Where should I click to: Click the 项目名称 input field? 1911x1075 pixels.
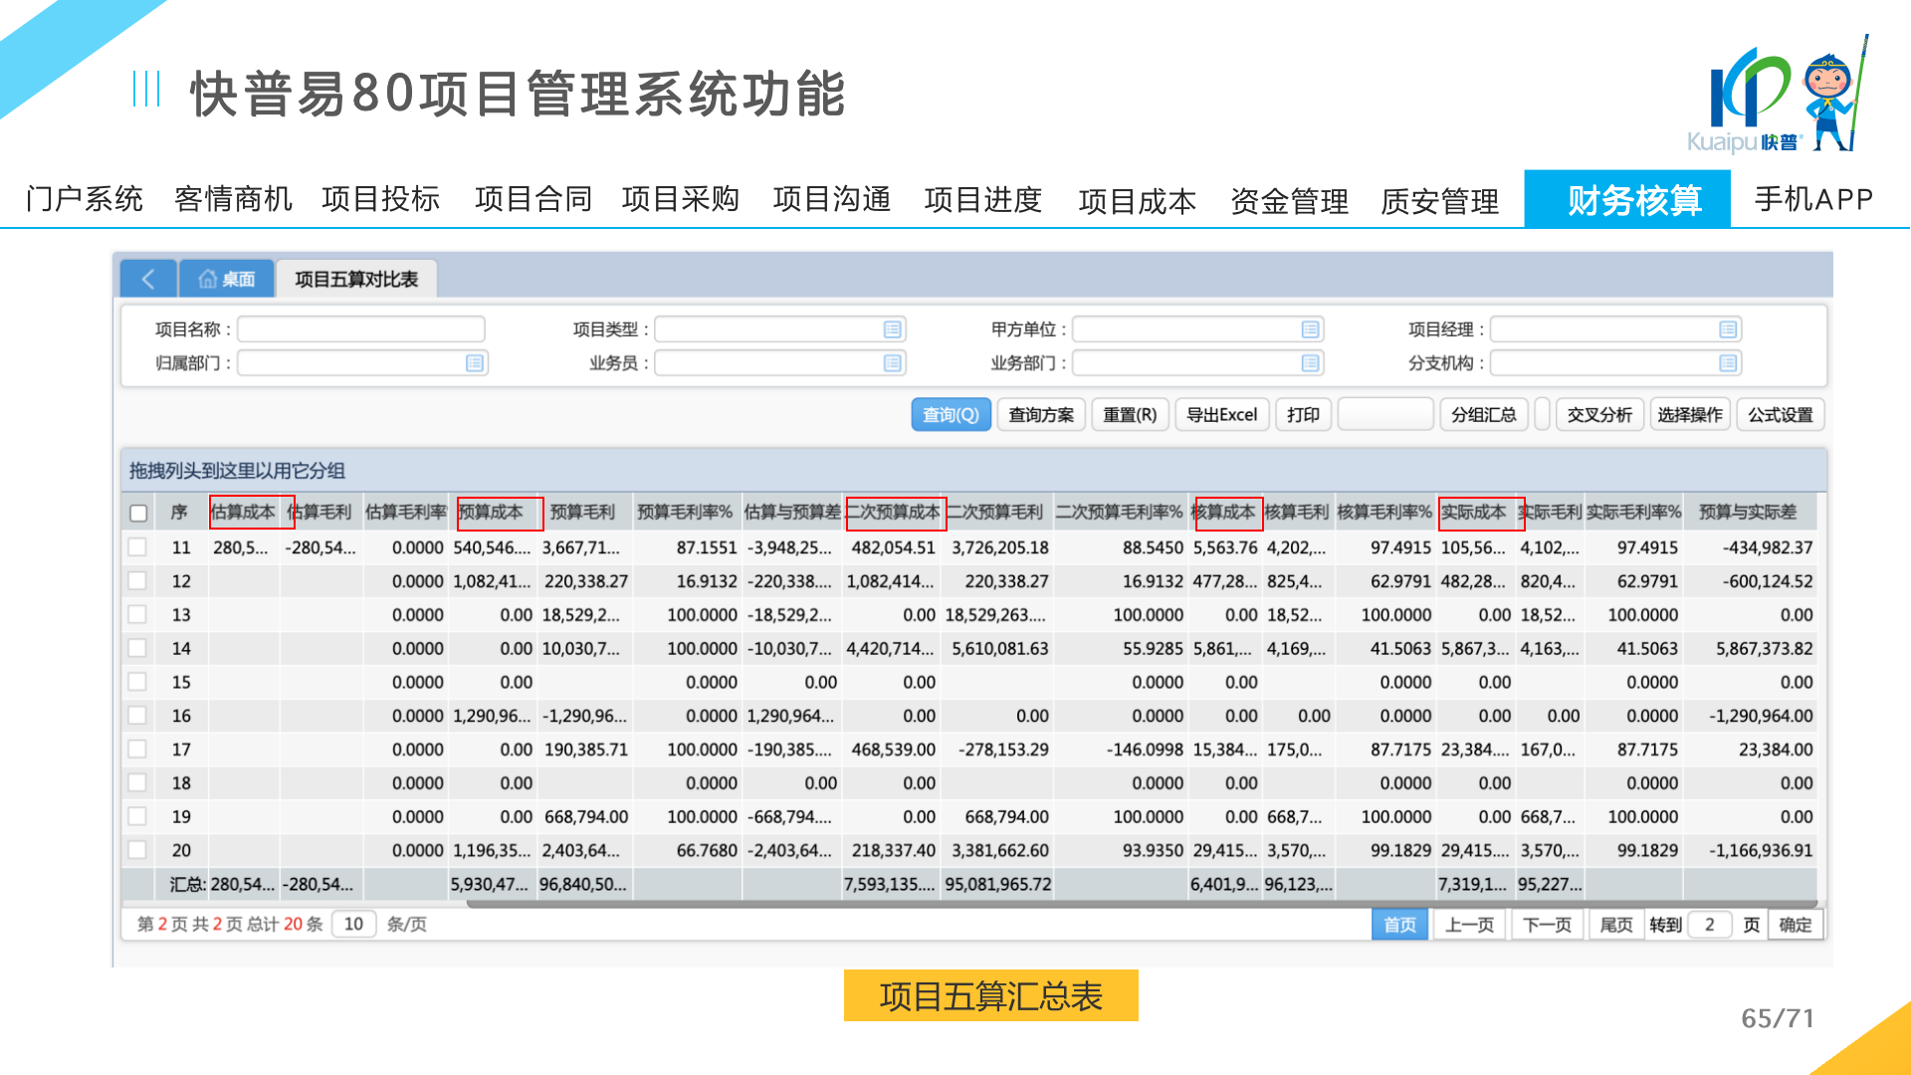360,329
